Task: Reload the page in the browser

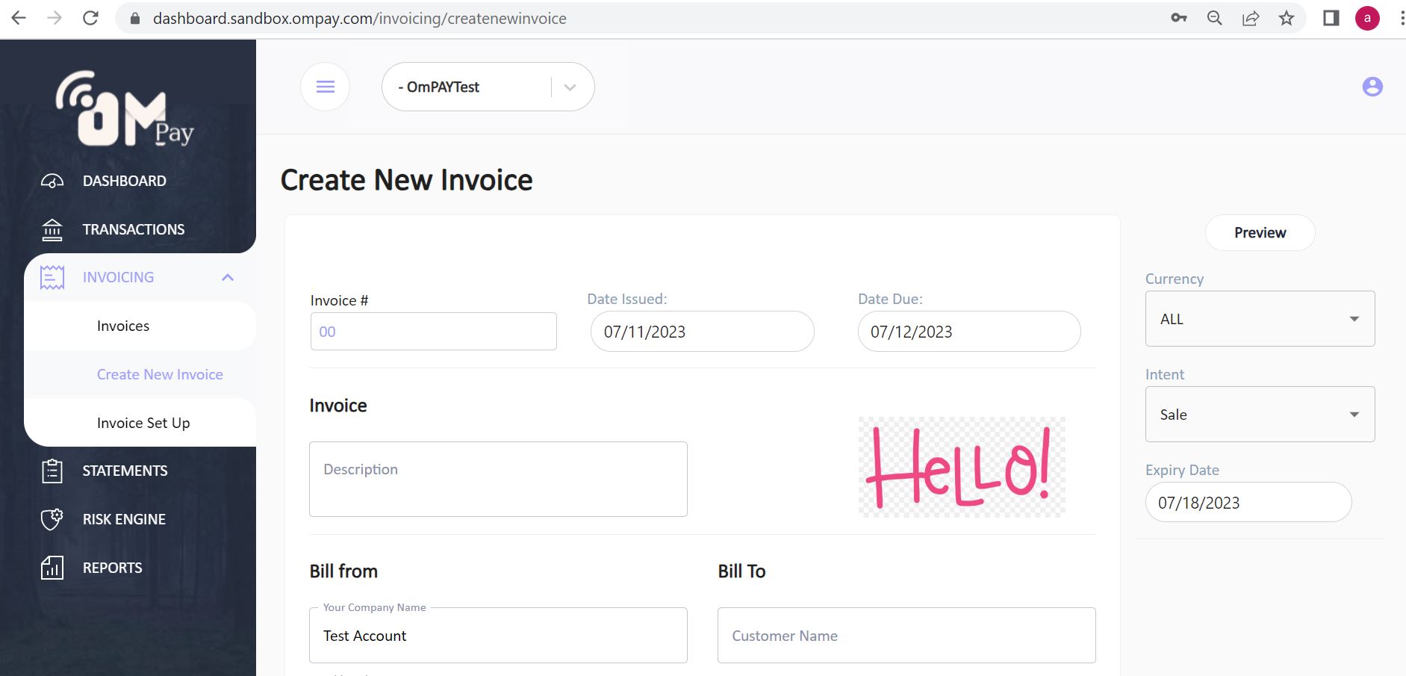Action: [x=90, y=18]
